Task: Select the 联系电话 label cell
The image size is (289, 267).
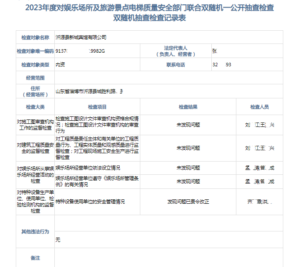Action: click(175, 65)
